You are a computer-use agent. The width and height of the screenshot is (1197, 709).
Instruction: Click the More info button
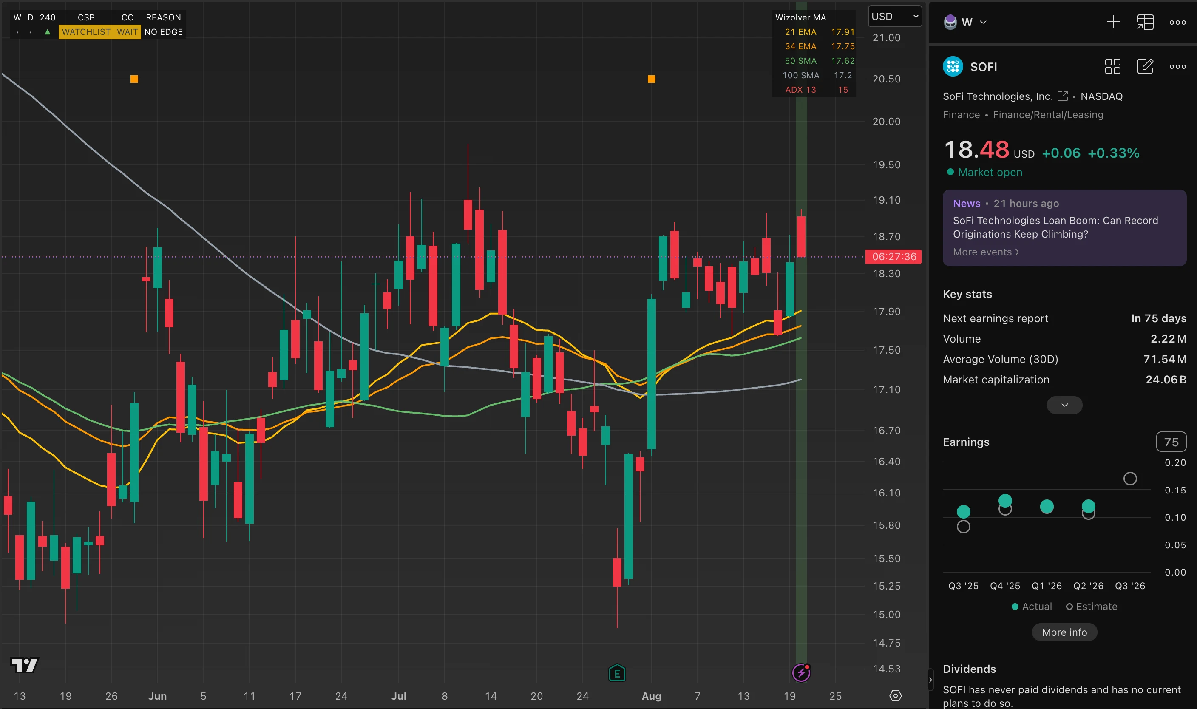1064,632
